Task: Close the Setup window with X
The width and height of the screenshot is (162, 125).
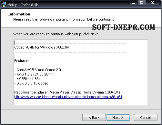Action: point(153,3)
